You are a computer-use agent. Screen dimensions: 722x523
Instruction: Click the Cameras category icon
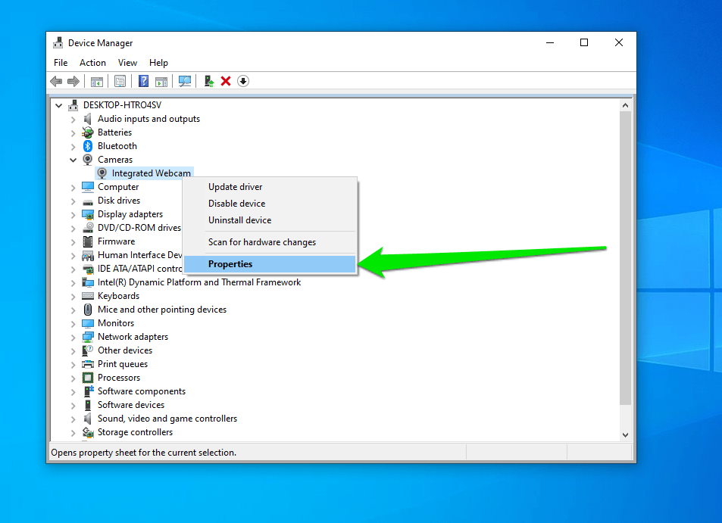[87, 160]
